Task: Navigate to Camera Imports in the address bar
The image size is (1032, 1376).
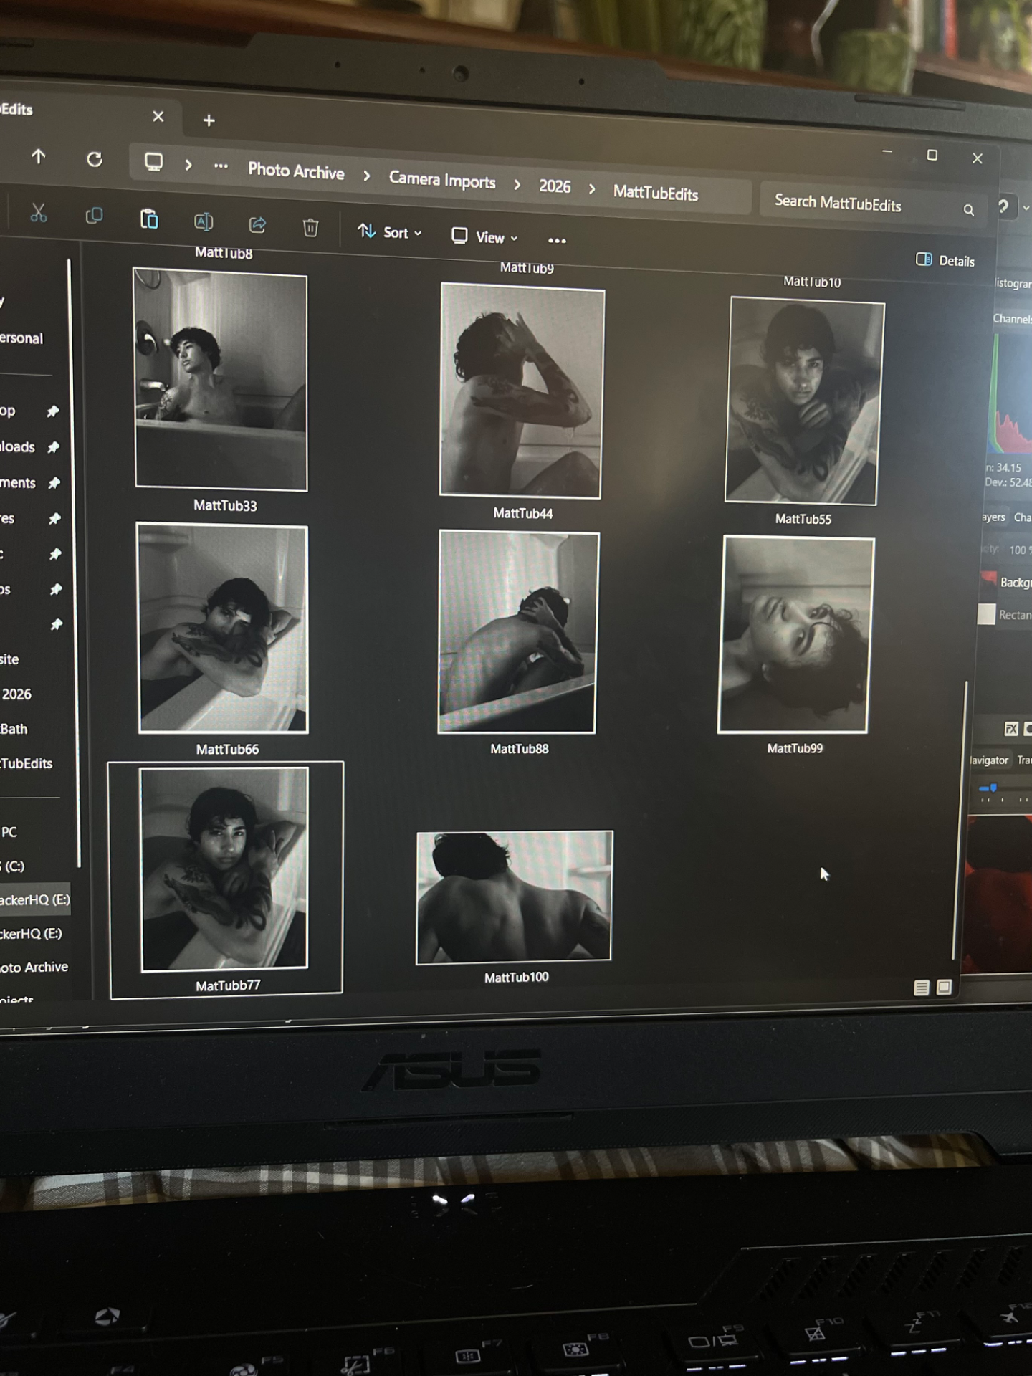Action: 442,180
